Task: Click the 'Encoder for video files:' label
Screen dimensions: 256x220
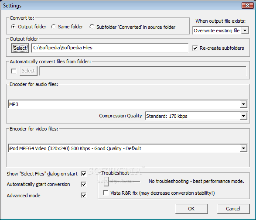Action: [x=34, y=129]
